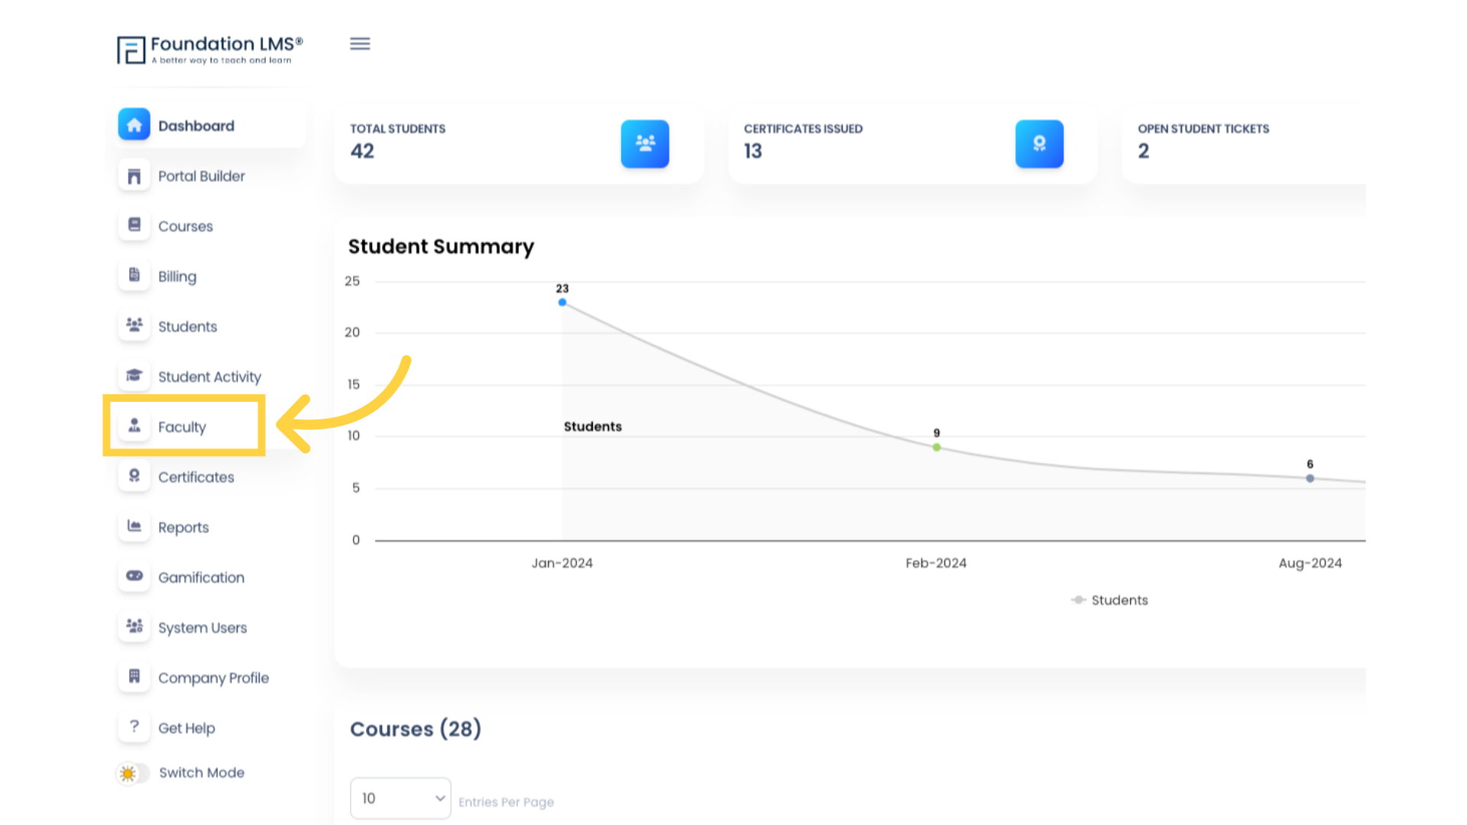Navigate to Courses in sidebar

pyautogui.click(x=184, y=225)
